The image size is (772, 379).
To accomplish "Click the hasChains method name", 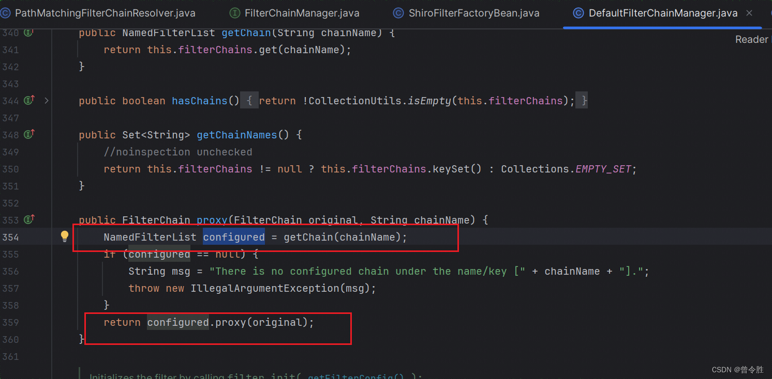I will click(x=200, y=101).
